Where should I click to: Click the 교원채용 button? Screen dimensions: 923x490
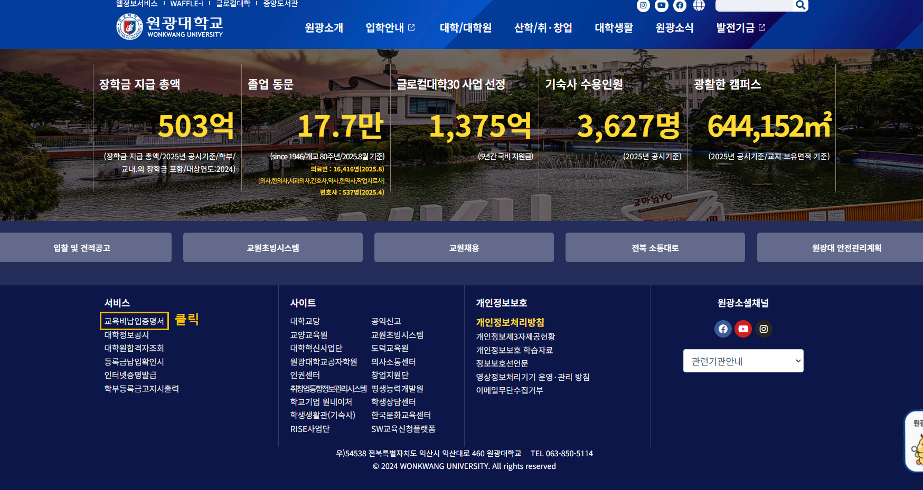tap(464, 248)
